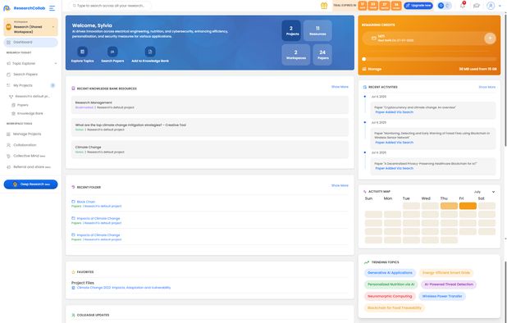Open the Dashboard page in the sidebar
The width and height of the screenshot is (507, 323).
click(x=30, y=43)
